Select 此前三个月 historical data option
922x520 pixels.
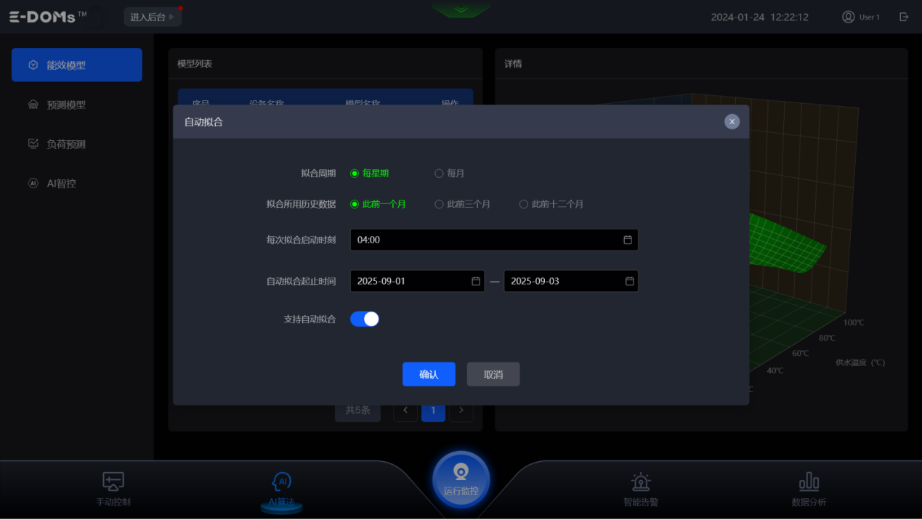coord(439,205)
